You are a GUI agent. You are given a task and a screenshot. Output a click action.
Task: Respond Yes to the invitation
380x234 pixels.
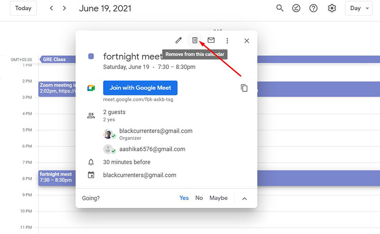[x=184, y=198]
